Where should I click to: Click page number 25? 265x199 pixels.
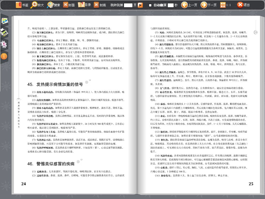[251, 184]
